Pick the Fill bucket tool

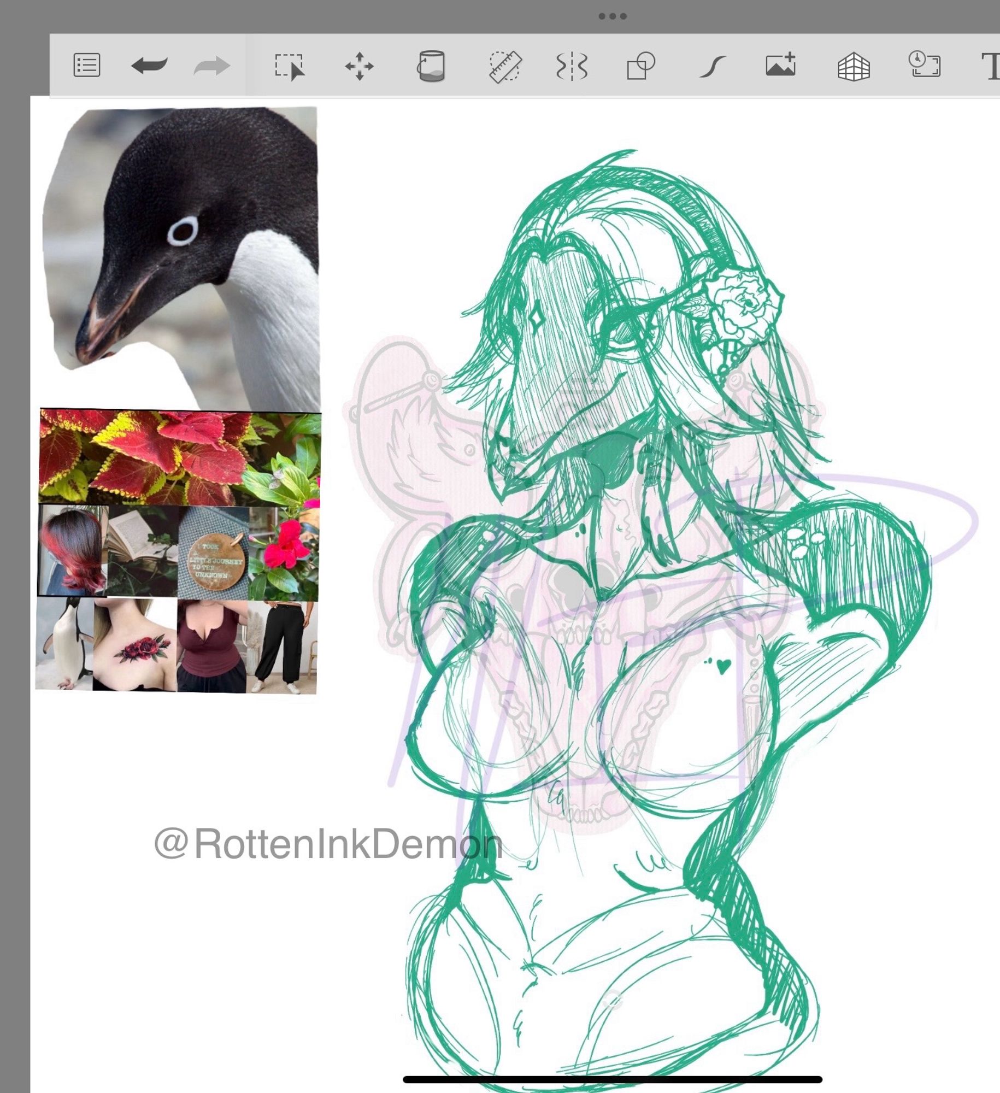431,67
